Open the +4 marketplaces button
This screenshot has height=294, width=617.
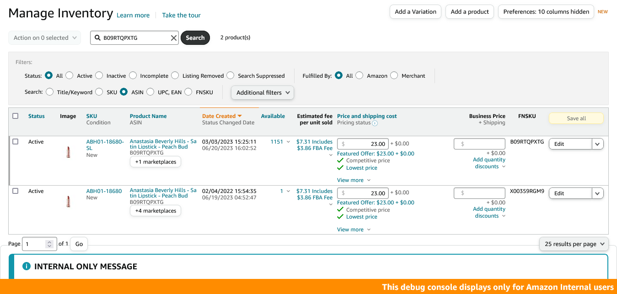point(156,211)
